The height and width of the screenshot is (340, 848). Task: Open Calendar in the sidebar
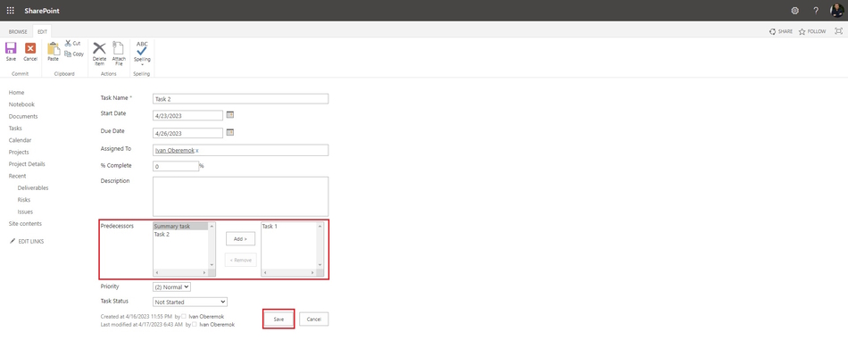(20, 140)
